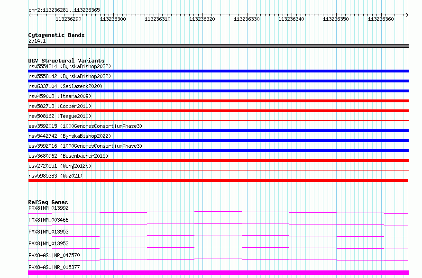422x278 pixels.
Task: Click the blue bar under nsv6337104
Action: coord(218,91)
